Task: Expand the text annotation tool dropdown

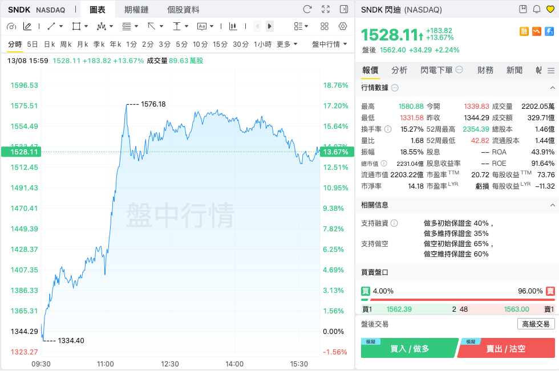Action: click(212, 26)
